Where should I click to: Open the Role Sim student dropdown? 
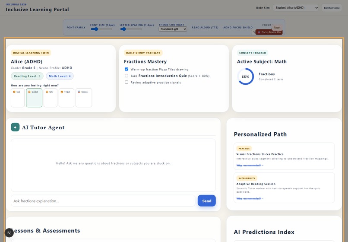(296, 8)
